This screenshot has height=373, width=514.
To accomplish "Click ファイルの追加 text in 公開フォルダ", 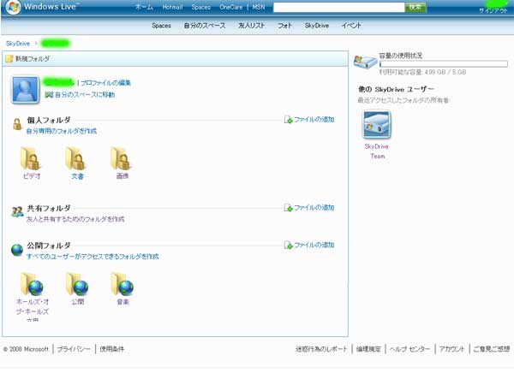I will (x=314, y=245).
